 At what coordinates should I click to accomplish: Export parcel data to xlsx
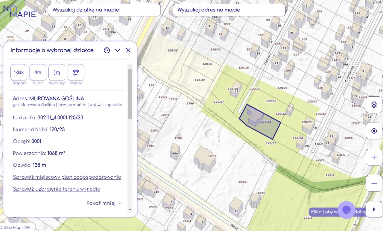19,72
